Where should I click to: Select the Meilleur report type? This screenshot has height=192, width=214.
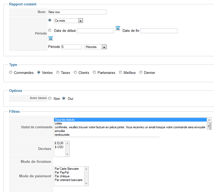pos(120,72)
